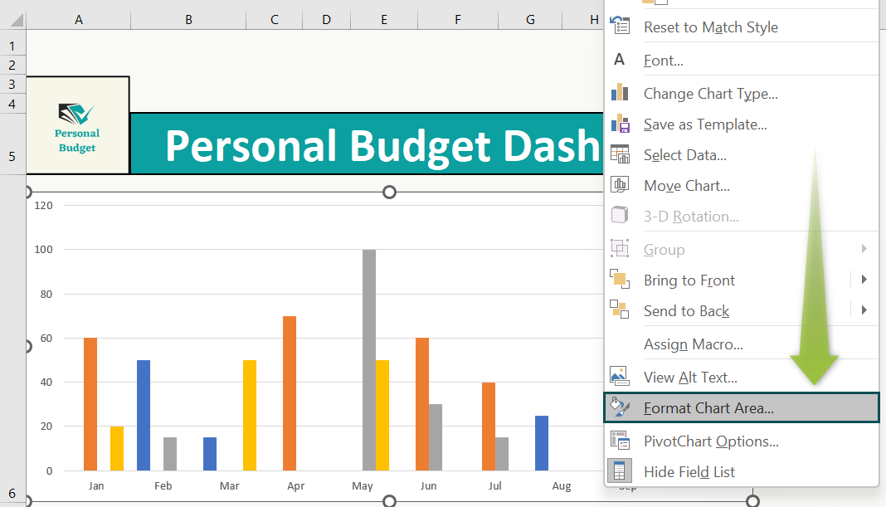
Task: Click the Move Chart icon
Action: (620, 184)
